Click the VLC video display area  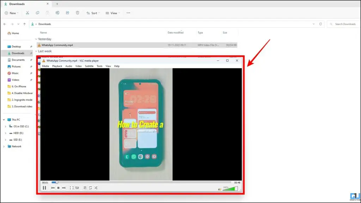(x=141, y=124)
